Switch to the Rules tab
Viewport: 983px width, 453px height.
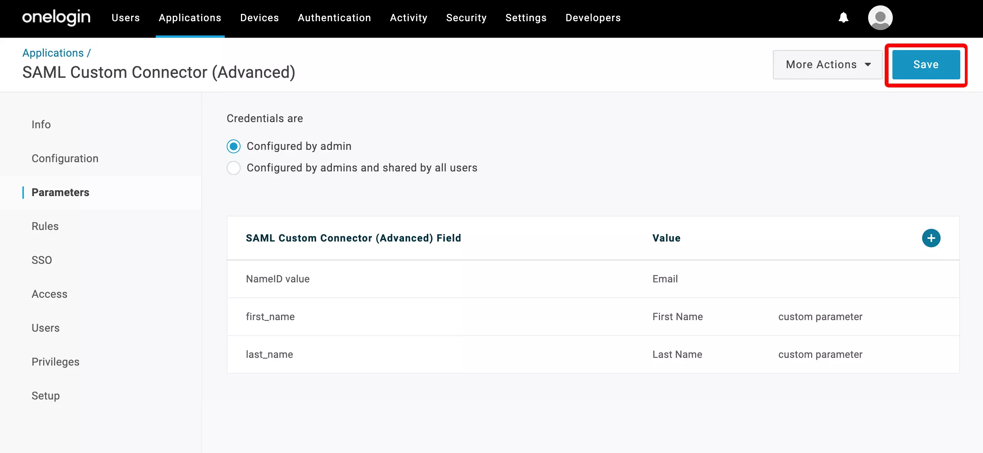45,226
